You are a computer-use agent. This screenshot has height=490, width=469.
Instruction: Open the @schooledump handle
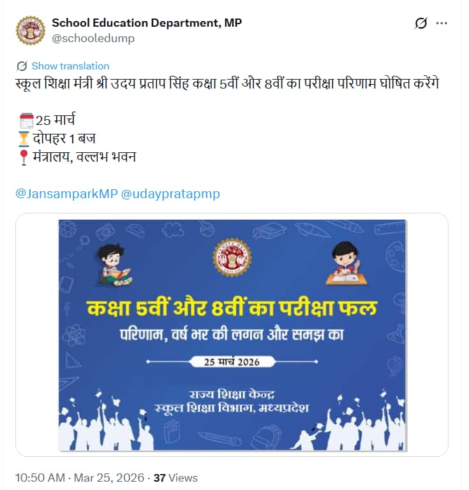point(93,38)
